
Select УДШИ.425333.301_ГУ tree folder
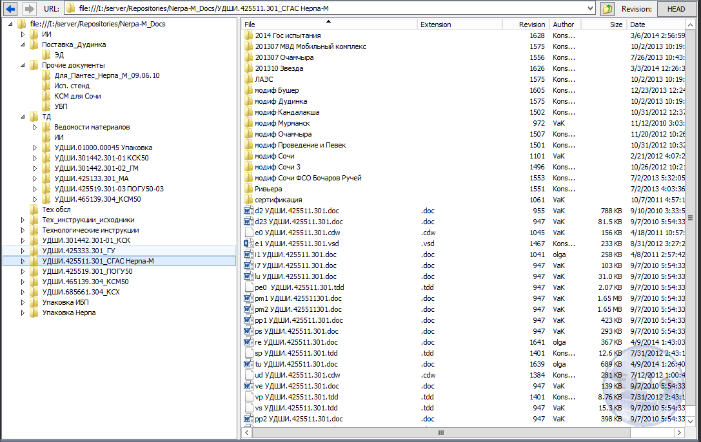tap(79, 251)
